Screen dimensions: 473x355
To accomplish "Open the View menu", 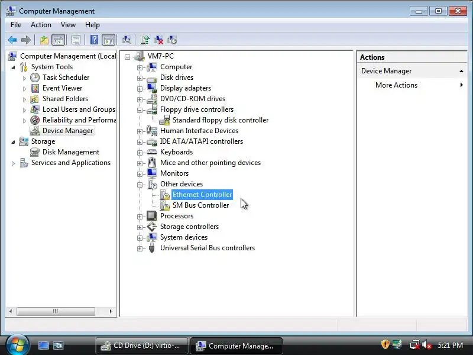I will (x=68, y=25).
